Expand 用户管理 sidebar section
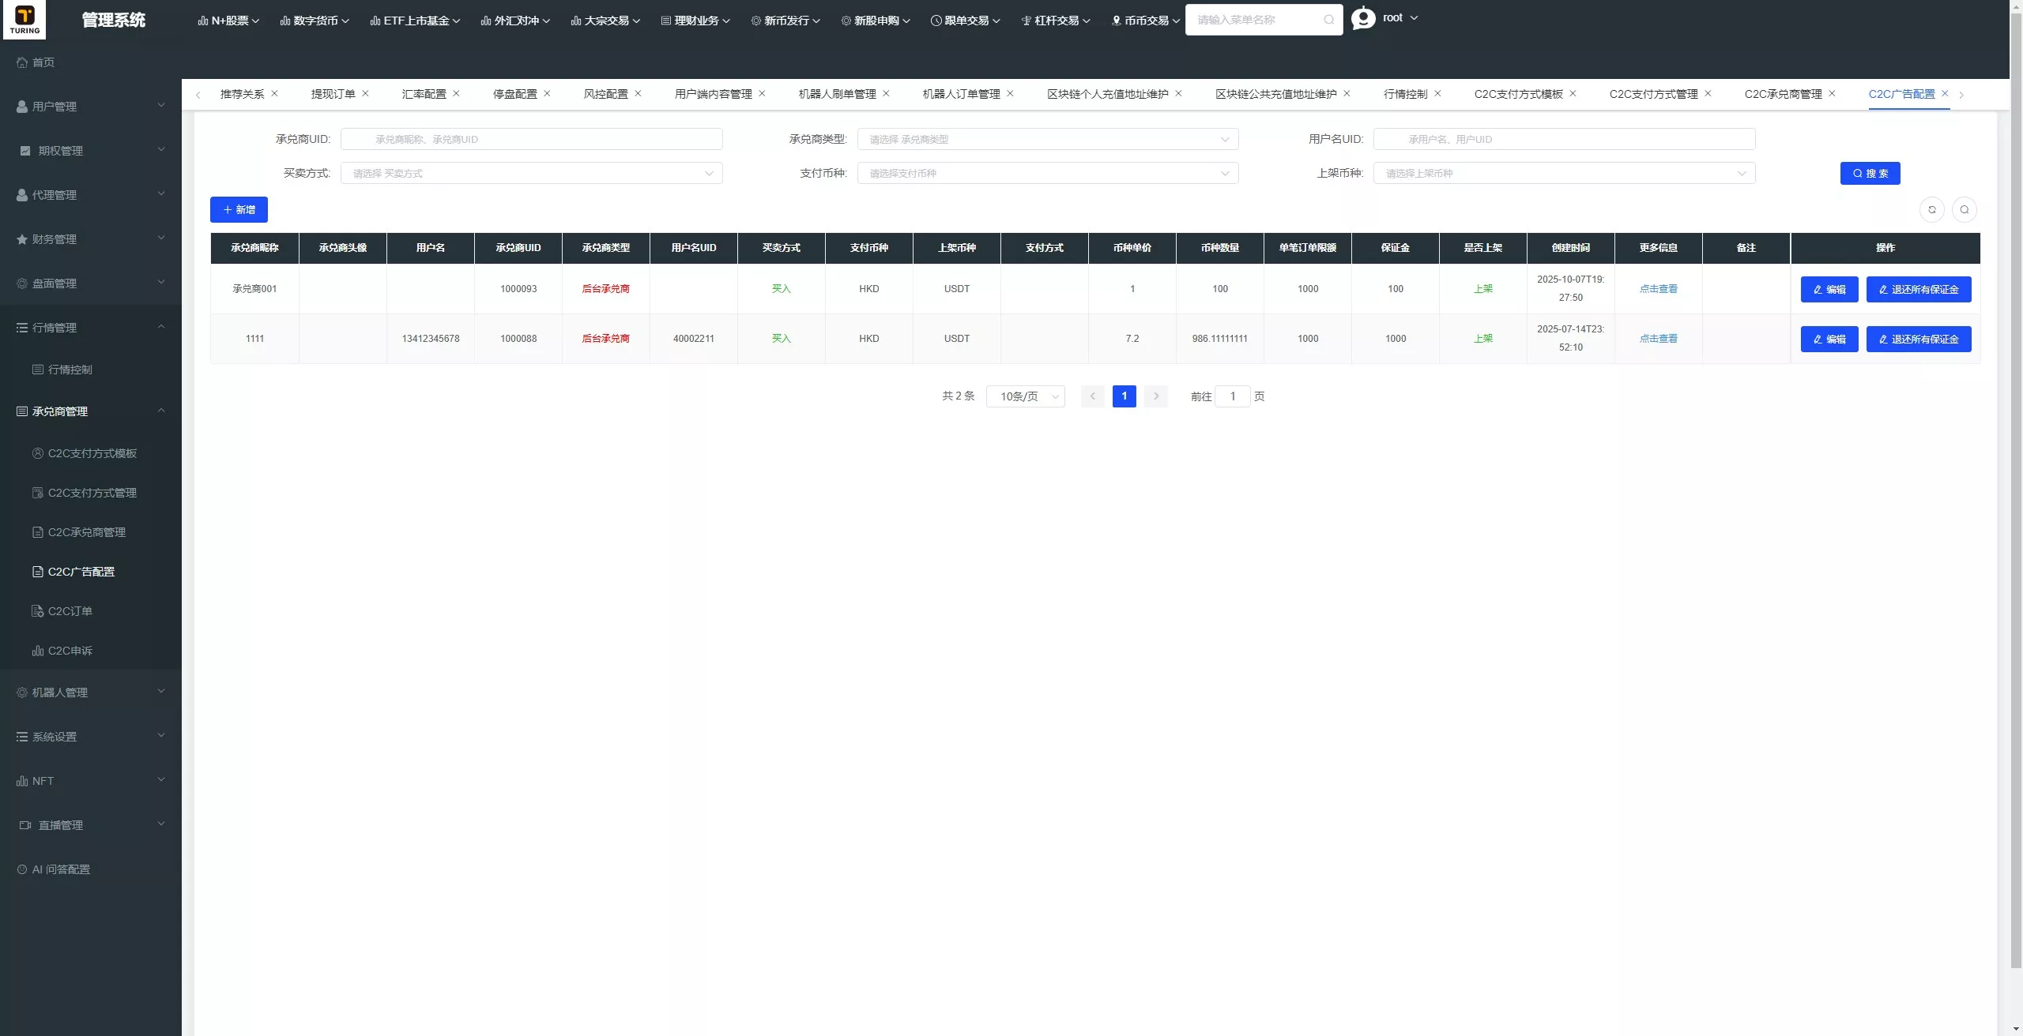The height and width of the screenshot is (1036, 2023). coord(91,107)
